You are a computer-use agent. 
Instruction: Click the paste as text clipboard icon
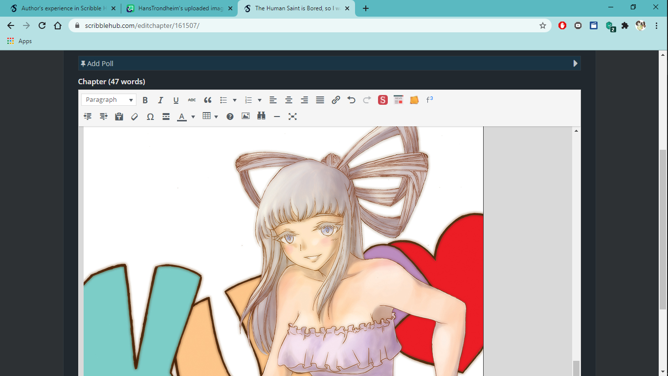click(x=119, y=117)
